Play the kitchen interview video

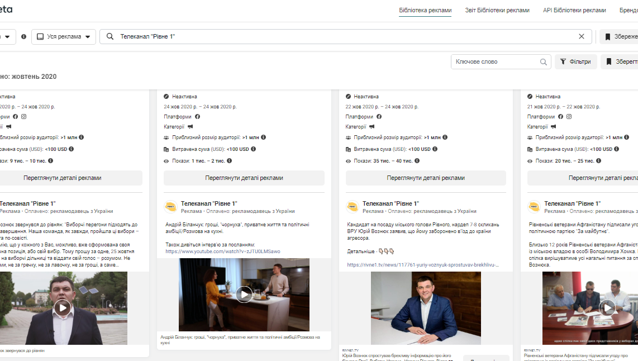tap(244, 294)
